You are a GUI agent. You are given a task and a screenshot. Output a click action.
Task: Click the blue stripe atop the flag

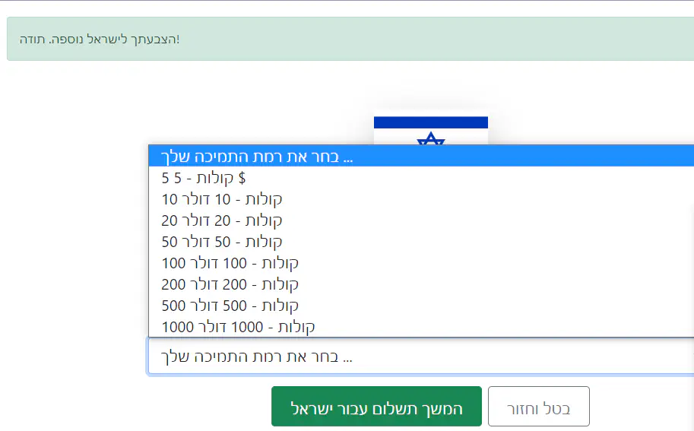(x=430, y=122)
